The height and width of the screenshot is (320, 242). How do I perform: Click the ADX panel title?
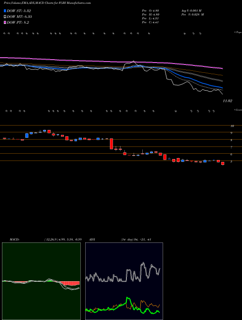pyautogui.click(x=92, y=240)
